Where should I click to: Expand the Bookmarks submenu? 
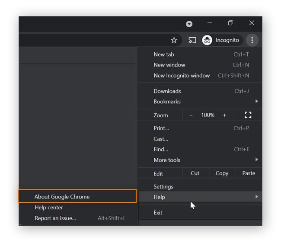pos(200,102)
